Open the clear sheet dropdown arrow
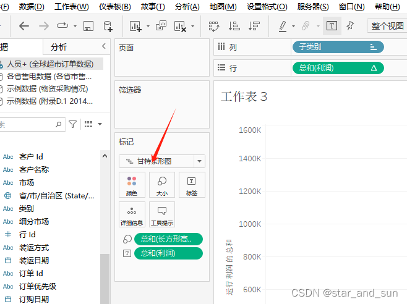Image resolution: width=407 pixels, height=304 pixels. point(192,26)
